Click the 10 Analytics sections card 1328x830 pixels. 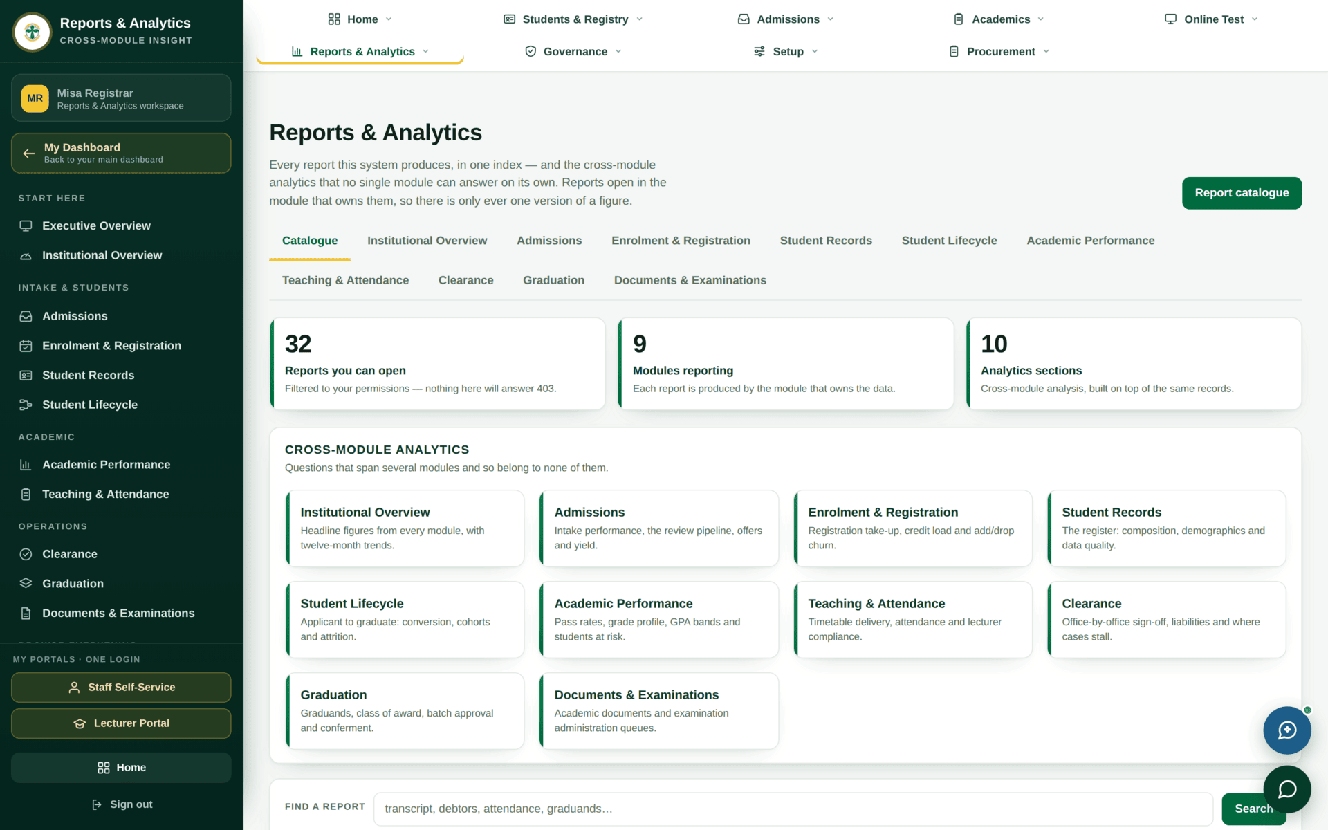[1134, 364]
